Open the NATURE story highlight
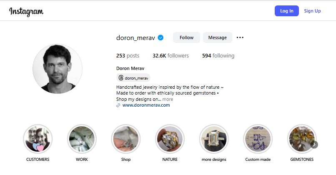336x175 pixels. [170, 139]
